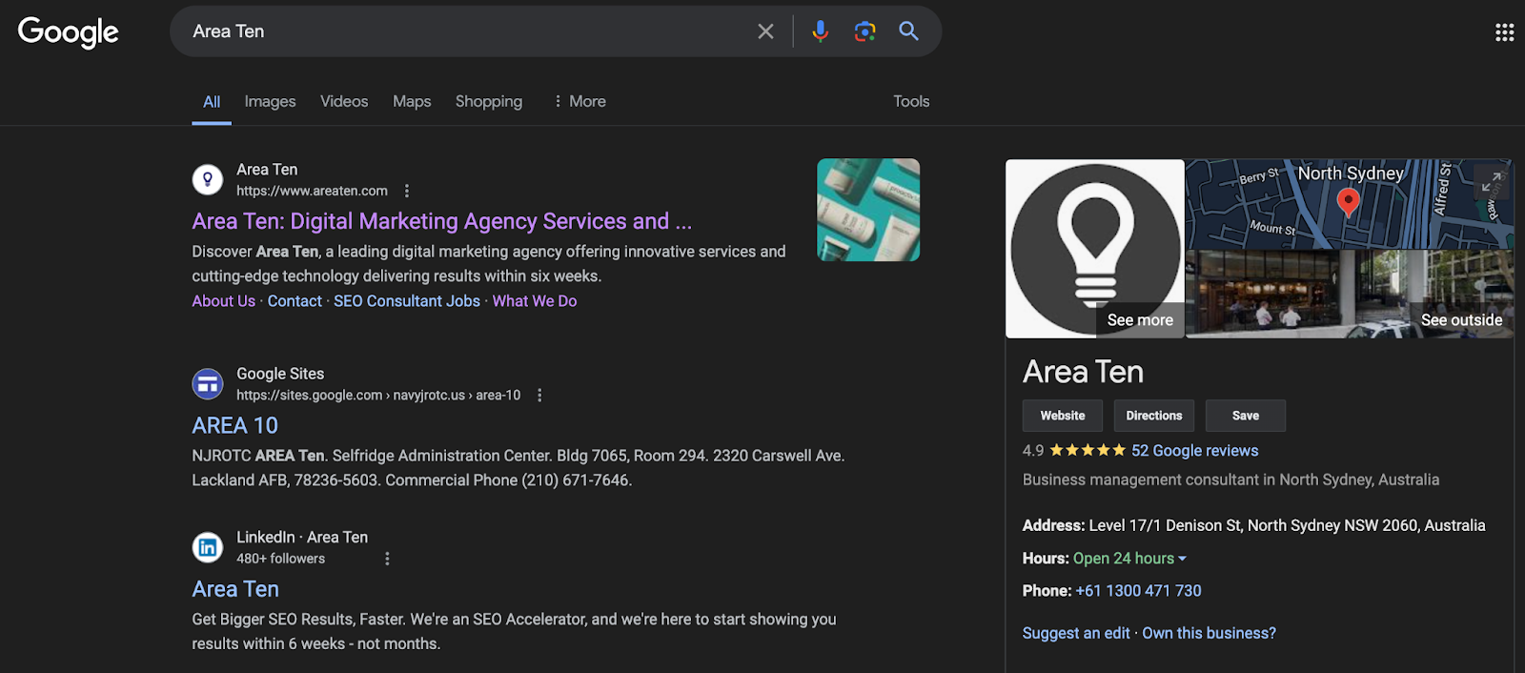Open the AREA 10 result title
Viewport: 1525px width, 673px height.
[x=235, y=425]
